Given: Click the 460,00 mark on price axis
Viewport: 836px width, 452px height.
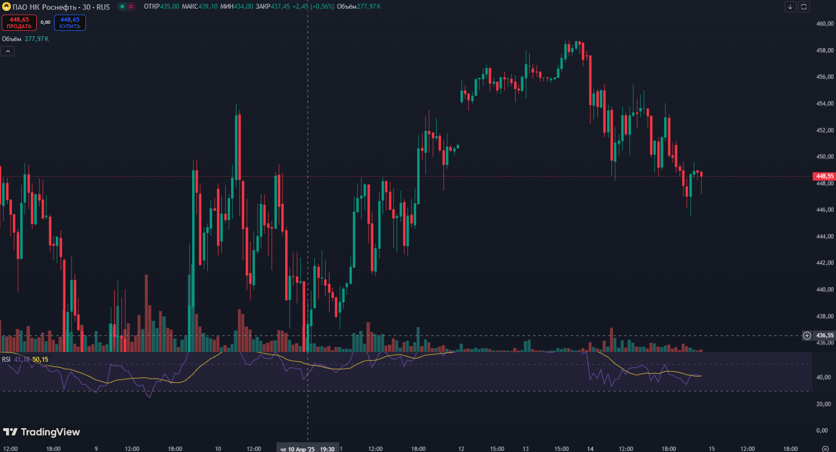Looking at the screenshot, I should point(825,24).
